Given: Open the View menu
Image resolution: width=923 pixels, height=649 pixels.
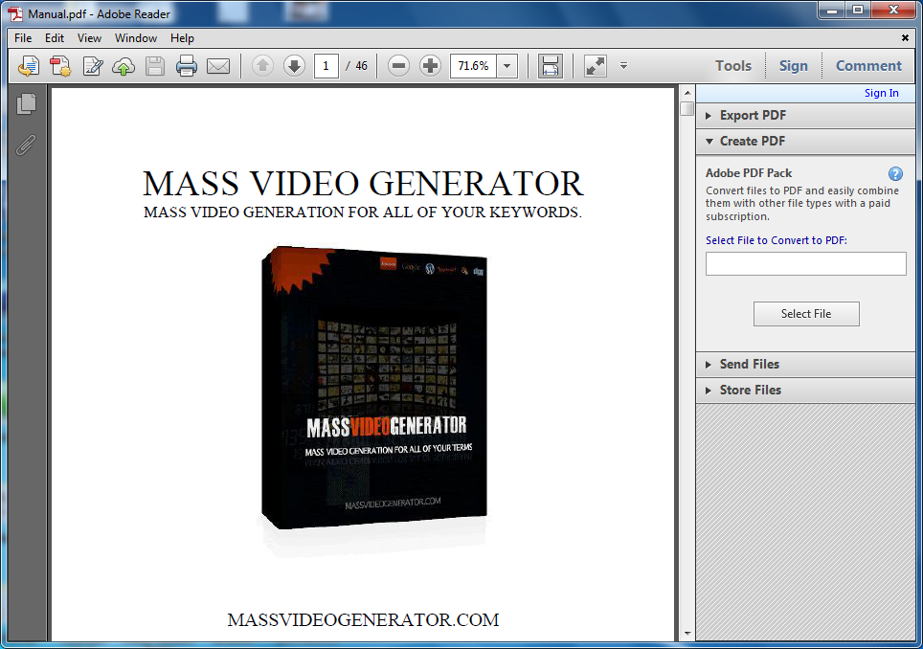Looking at the screenshot, I should pos(89,38).
